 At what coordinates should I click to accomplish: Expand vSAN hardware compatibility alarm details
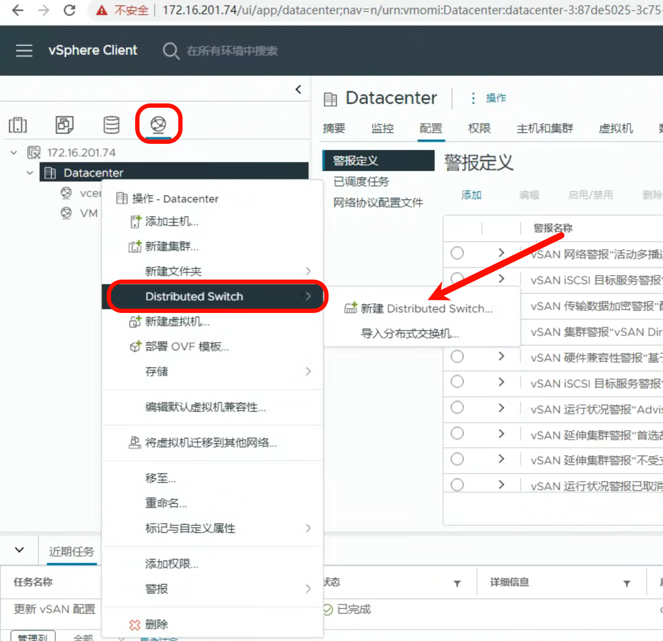click(501, 357)
